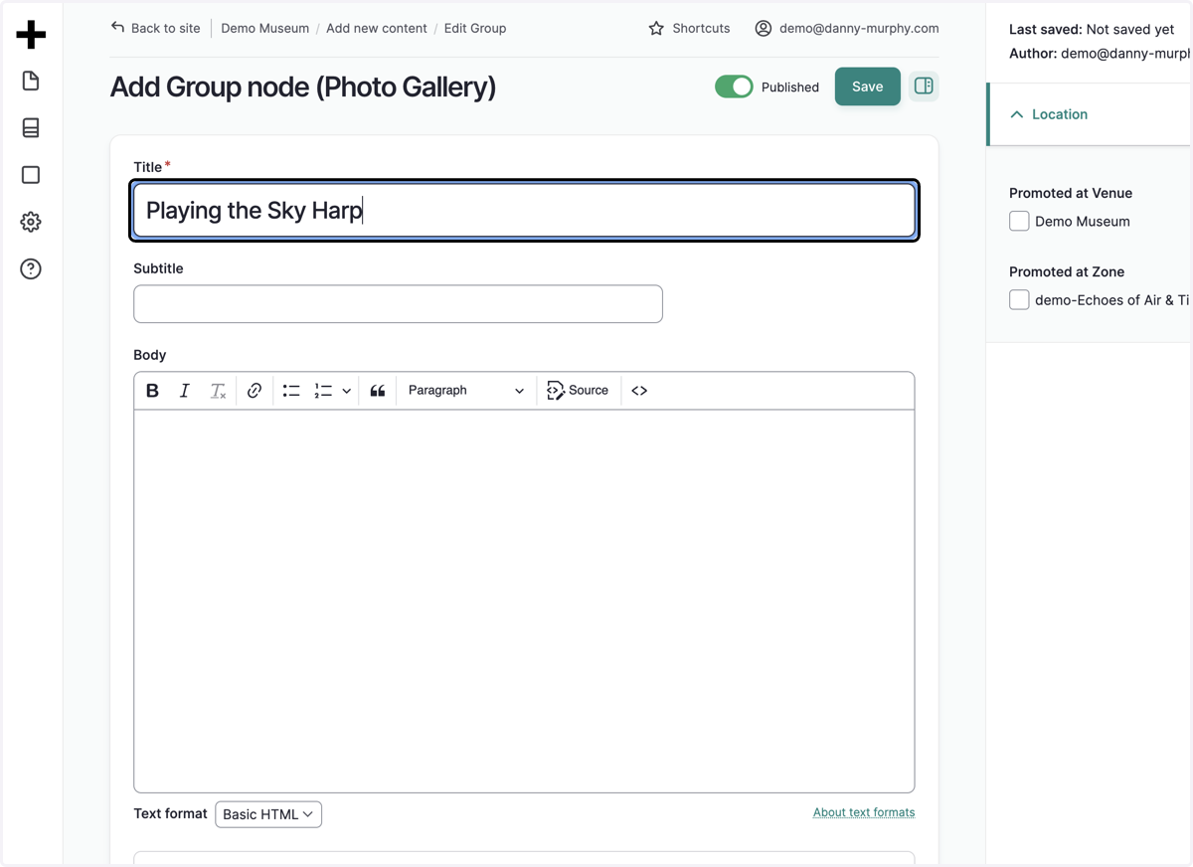
Task: Open the About text formats link
Action: (864, 812)
